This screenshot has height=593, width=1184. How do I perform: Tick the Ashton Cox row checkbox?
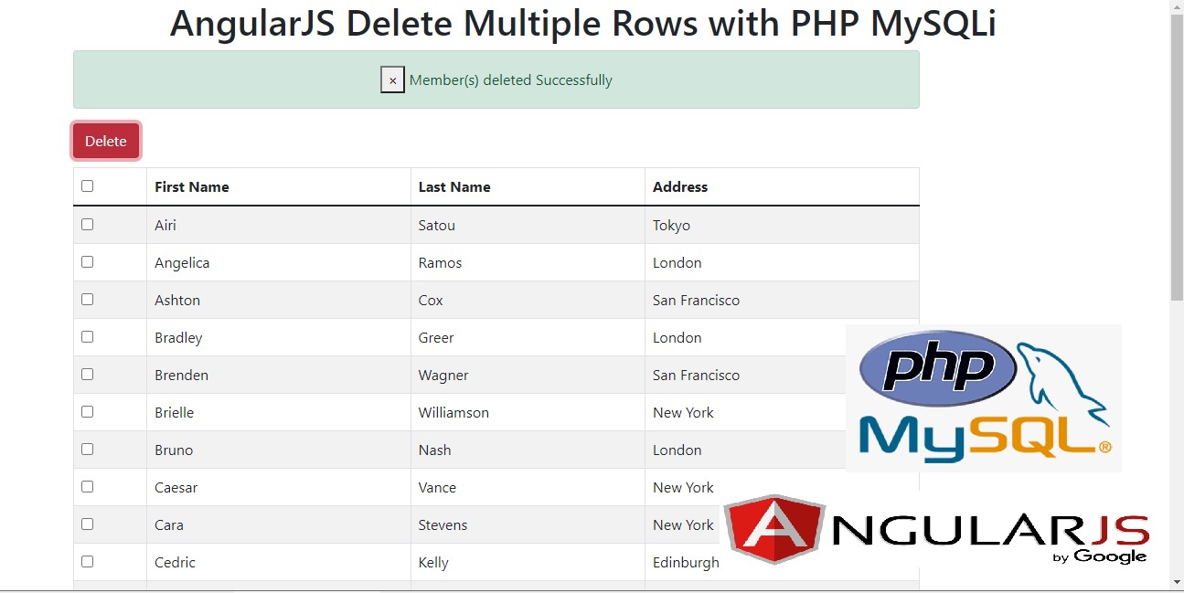click(x=87, y=299)
